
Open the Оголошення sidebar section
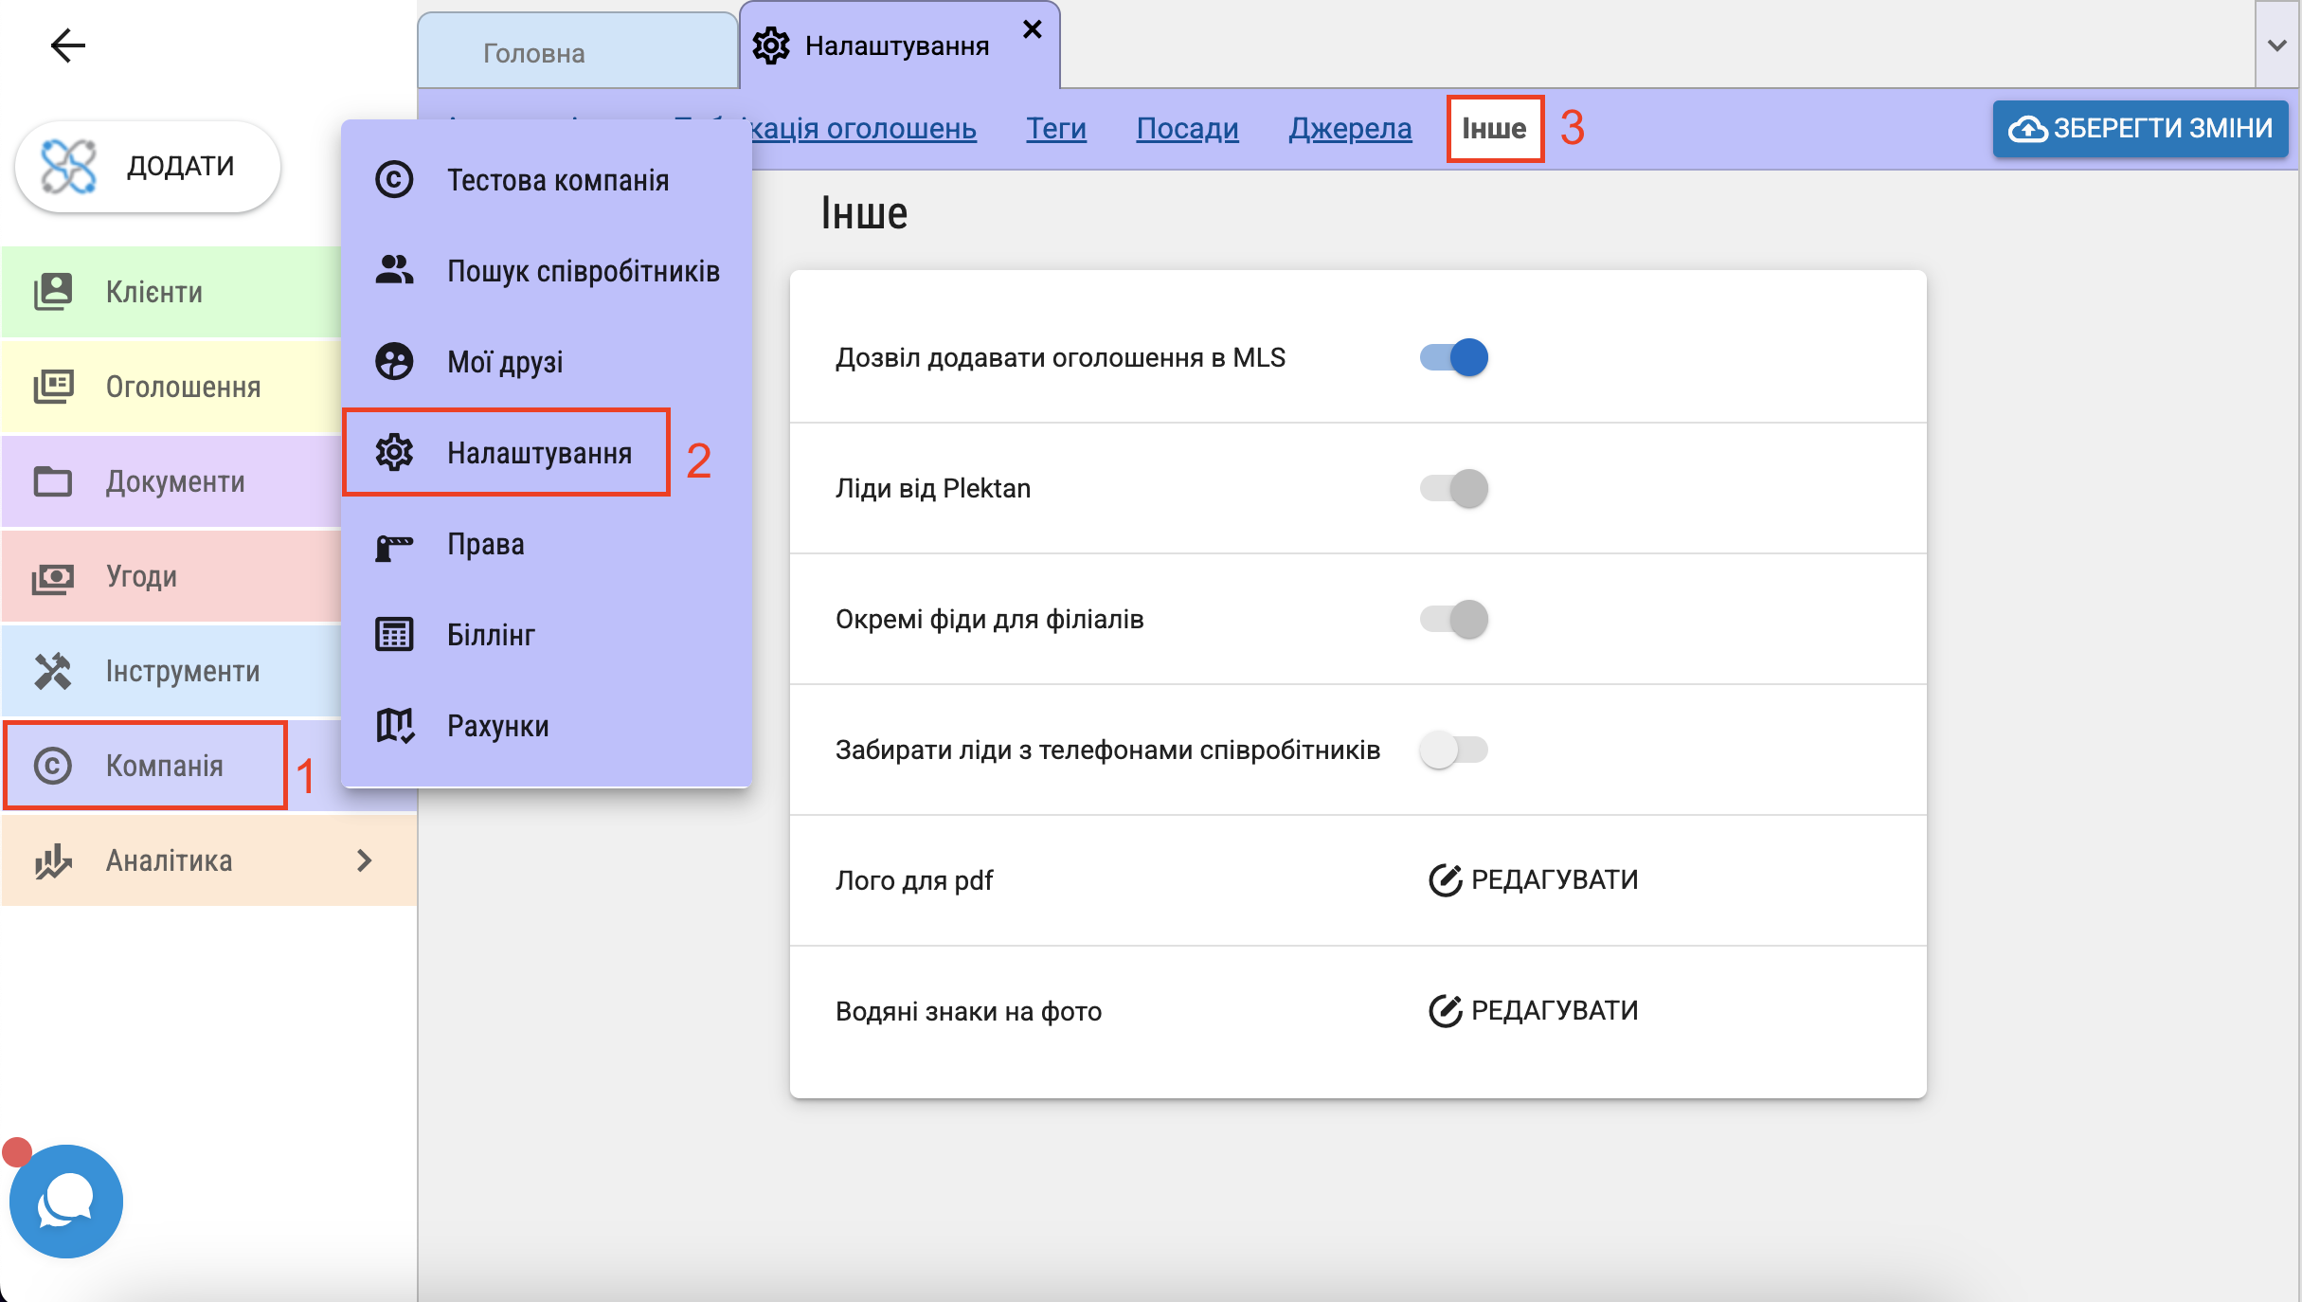[171, 387]
